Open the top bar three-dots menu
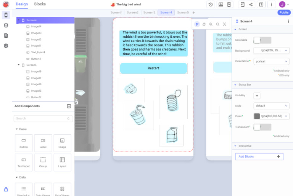This screenshot has height=196, width=293. click(x=271, y=5)
